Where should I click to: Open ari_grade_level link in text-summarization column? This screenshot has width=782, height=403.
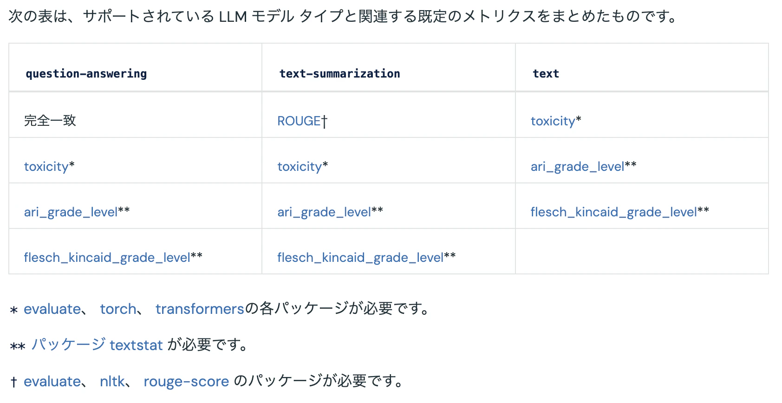tap(324, 212)
